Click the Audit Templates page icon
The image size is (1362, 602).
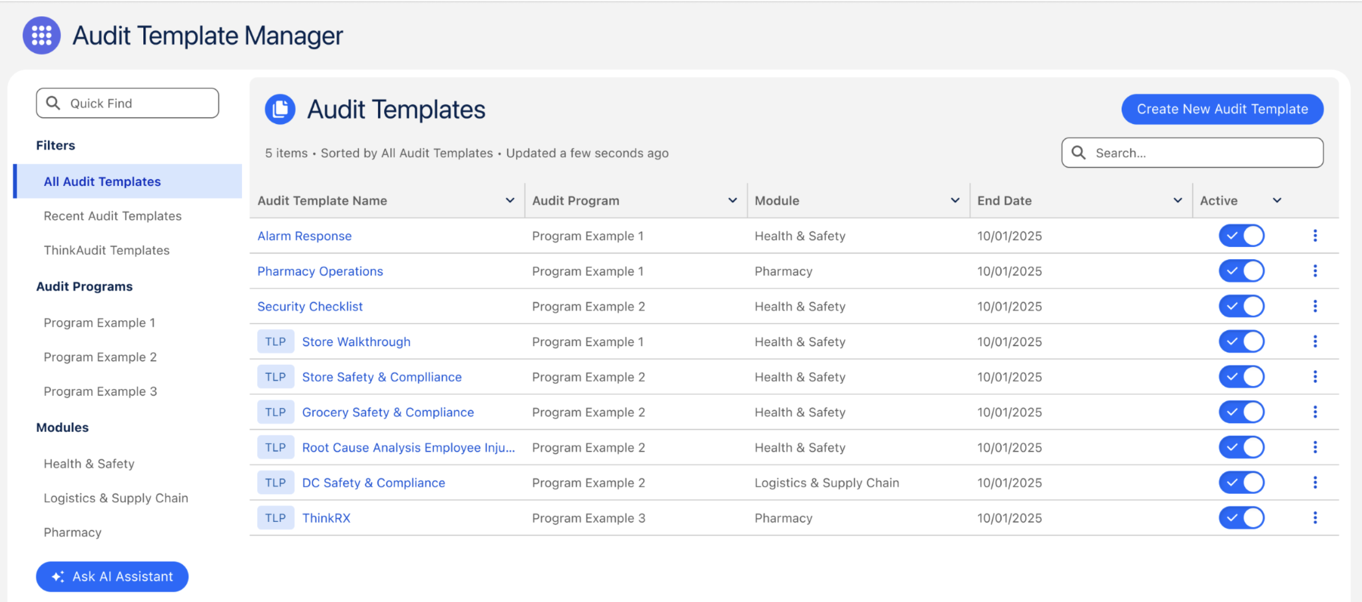point(280,109)
